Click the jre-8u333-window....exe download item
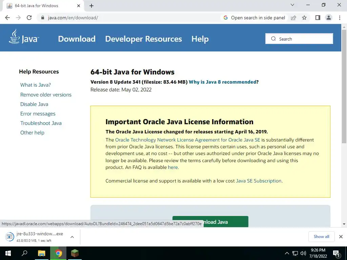 (40, 237)
